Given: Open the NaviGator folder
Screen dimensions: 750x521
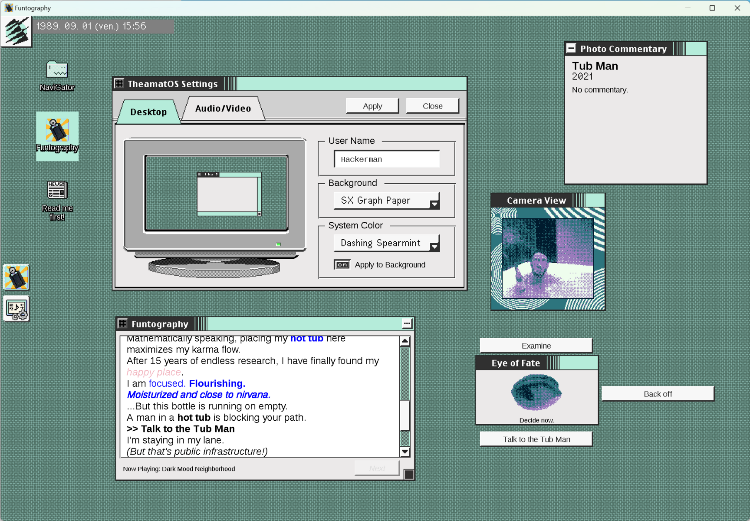Looking at the screenshot, I should (x=57, y=71).
